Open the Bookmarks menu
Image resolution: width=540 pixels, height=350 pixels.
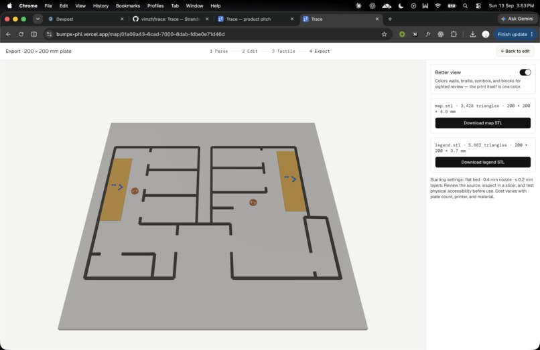[x=128, y=6]
